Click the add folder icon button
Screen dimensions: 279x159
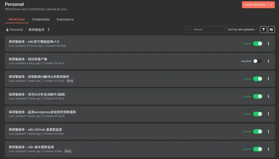click(271, 29)
